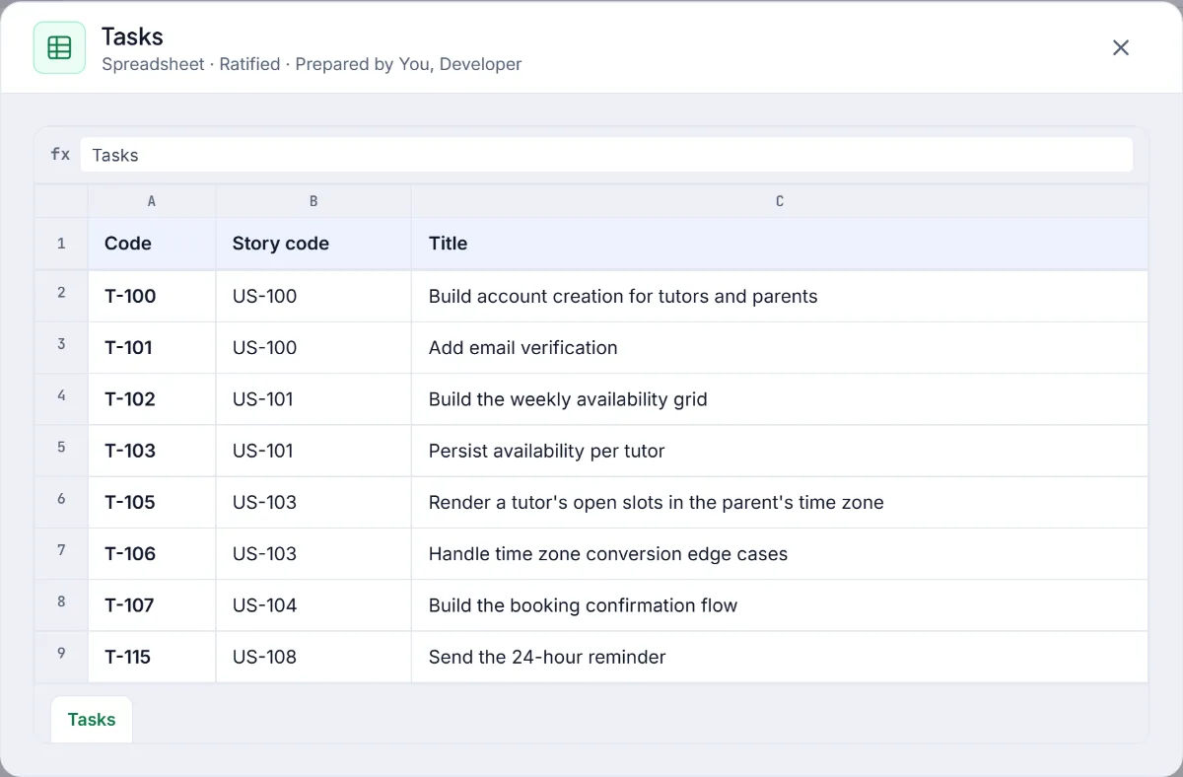Click 'Render a tutor's open slots' title cell
The width and height of the screenshot is (1183, 777).
coord(780,502)
